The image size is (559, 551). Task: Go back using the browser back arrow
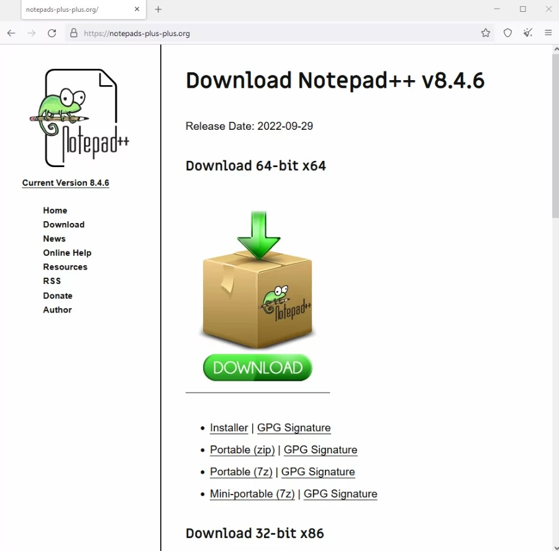tap(11, 33)
